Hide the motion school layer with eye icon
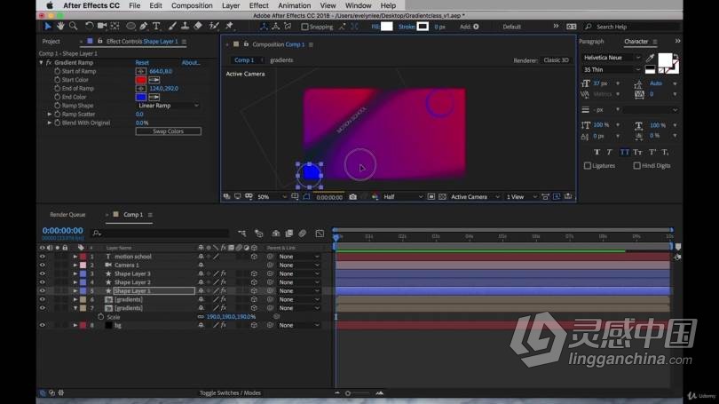The height and width of the screenshot is (404, 719). tap(42, 257)
